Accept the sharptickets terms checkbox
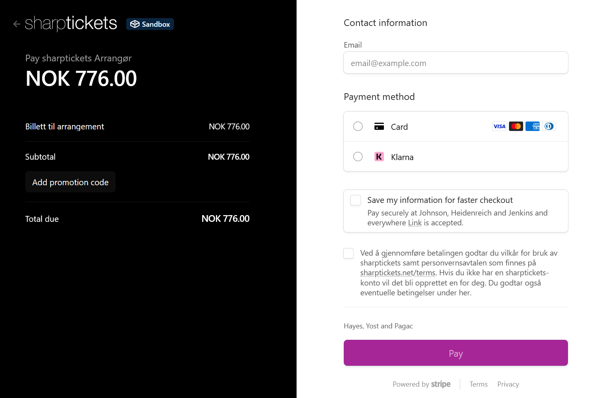 tap(348, 253)
